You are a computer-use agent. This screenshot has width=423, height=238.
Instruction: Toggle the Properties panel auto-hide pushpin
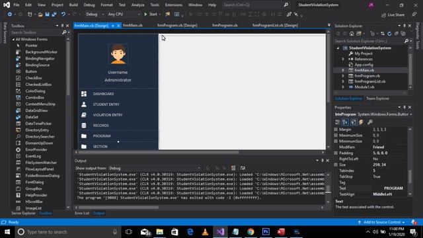[x=404, y=107]
